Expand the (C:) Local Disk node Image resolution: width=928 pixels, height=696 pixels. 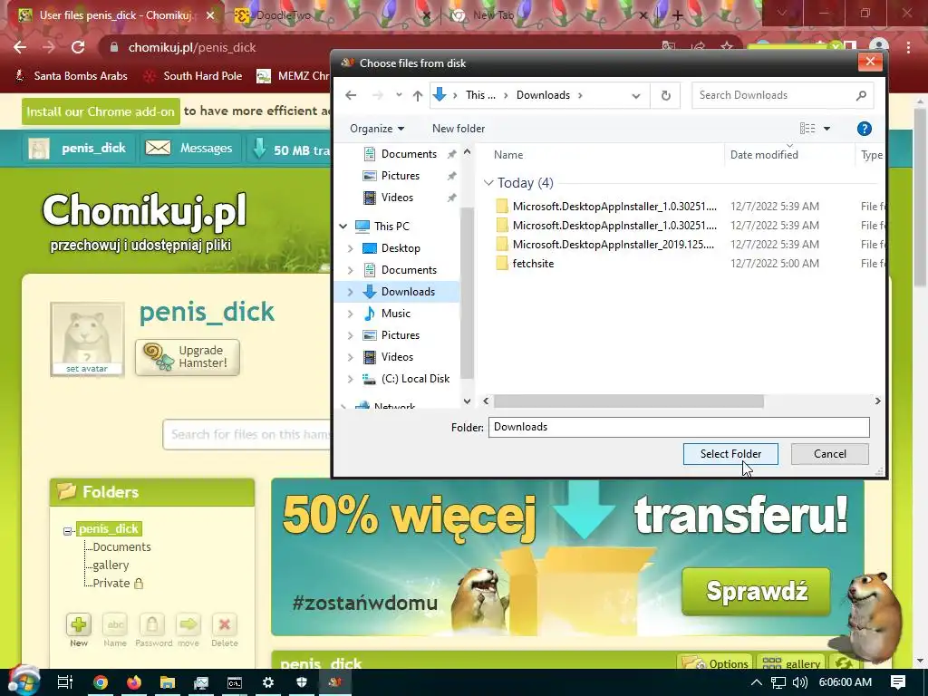coord(351,379)
